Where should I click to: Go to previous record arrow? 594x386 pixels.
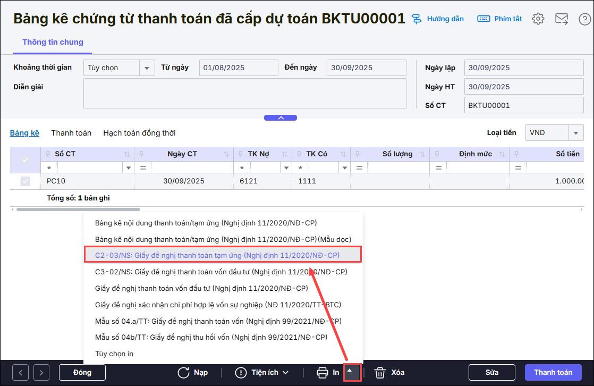(20, 372)
